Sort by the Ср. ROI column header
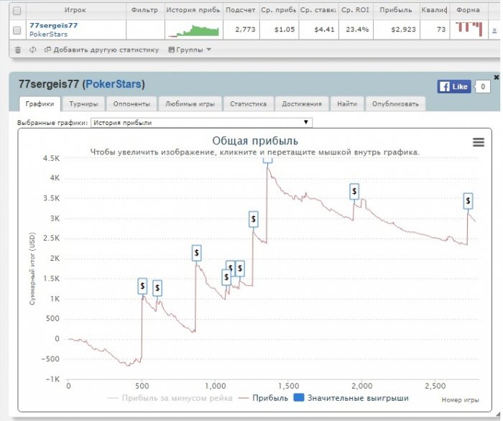 point(356,10)
